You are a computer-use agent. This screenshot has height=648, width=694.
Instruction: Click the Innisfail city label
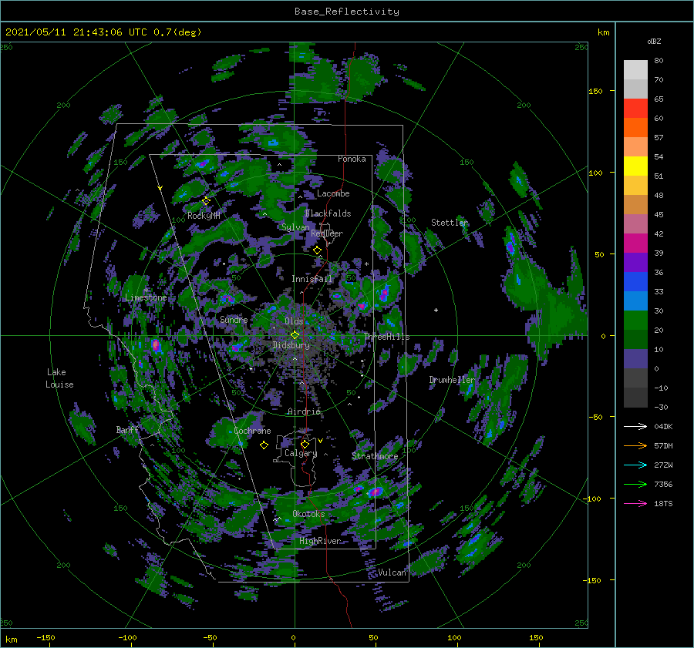pos(312,279)
